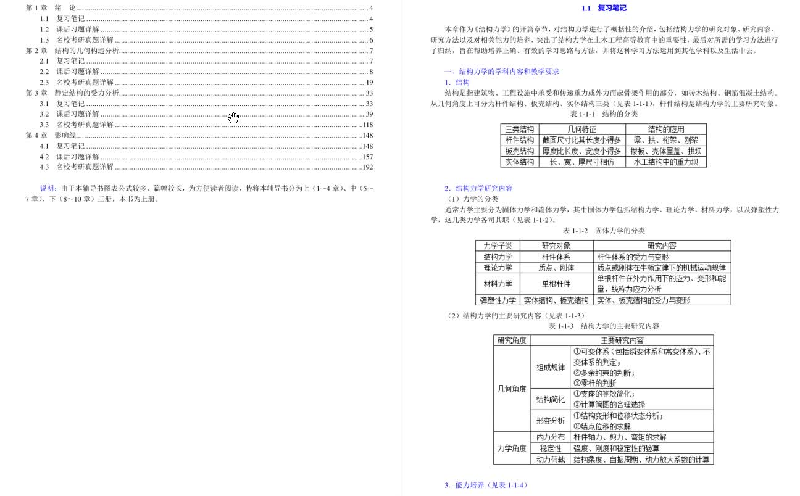This screenshot has height=496, width=800.
Task: Click cell '弹塑性力学' in table 1-1-2
Action: (498, 300)
